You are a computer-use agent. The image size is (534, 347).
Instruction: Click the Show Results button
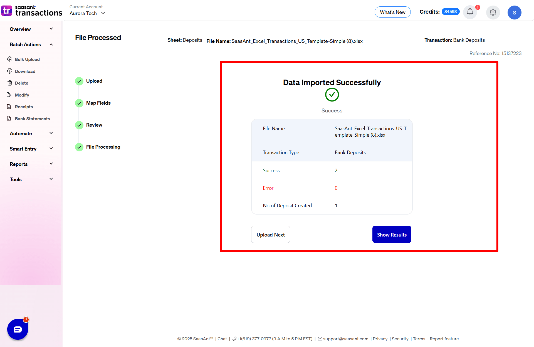click(392, 234)
